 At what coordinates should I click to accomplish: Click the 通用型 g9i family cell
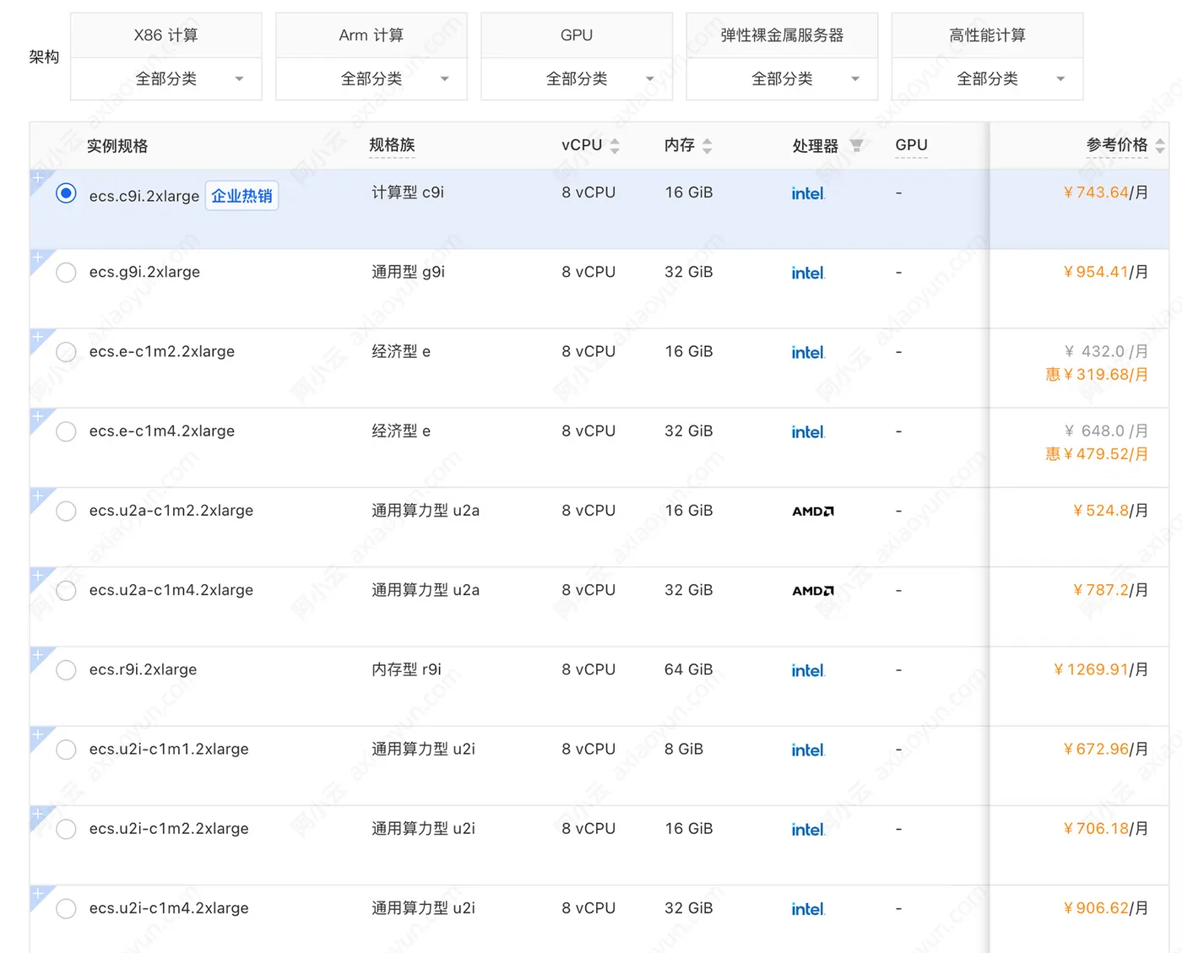(408, 272)
